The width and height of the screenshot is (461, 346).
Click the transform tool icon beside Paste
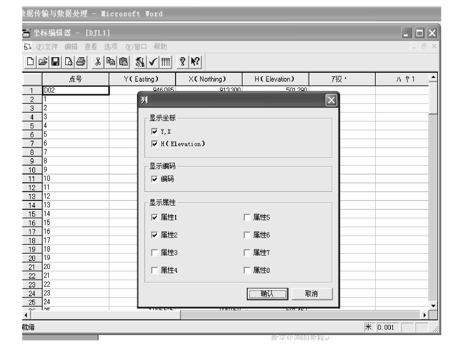tap(140, 62)
